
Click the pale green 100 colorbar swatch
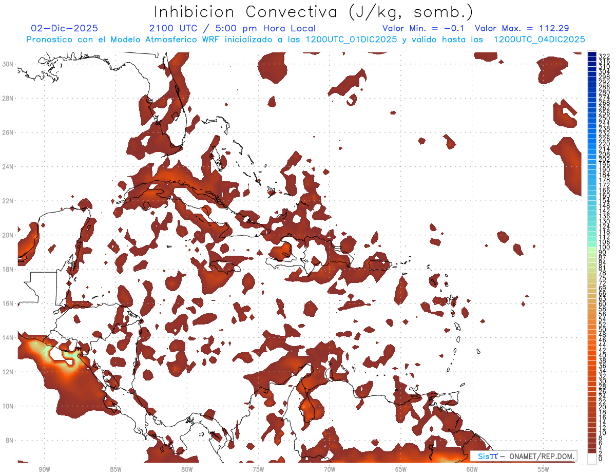point(592,249)
